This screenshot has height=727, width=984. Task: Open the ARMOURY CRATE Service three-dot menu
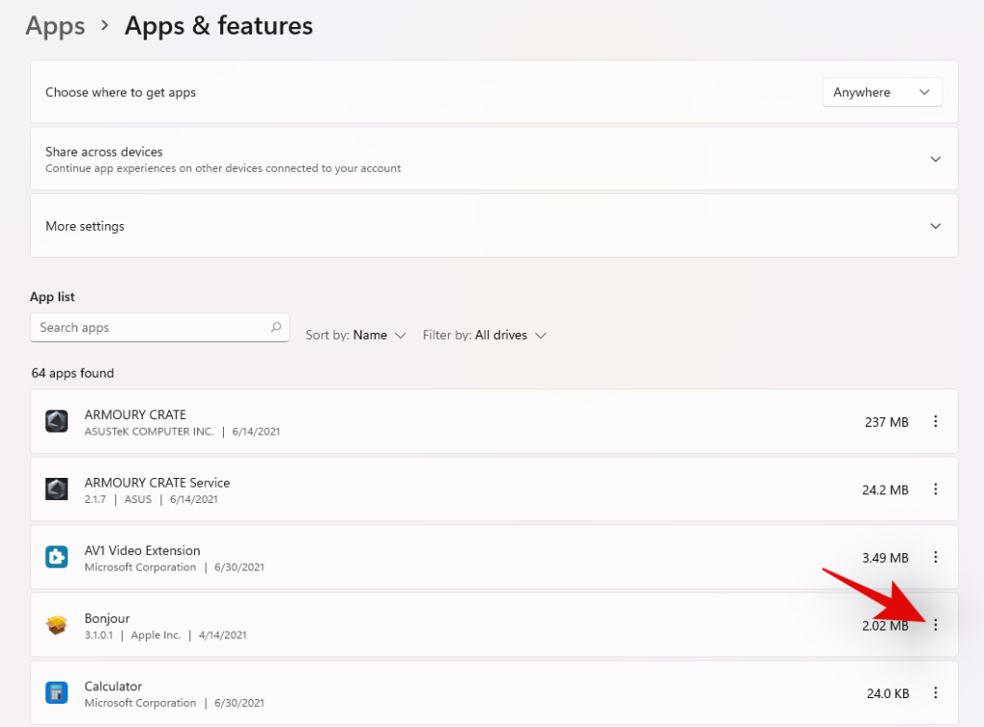coord(935,489)
